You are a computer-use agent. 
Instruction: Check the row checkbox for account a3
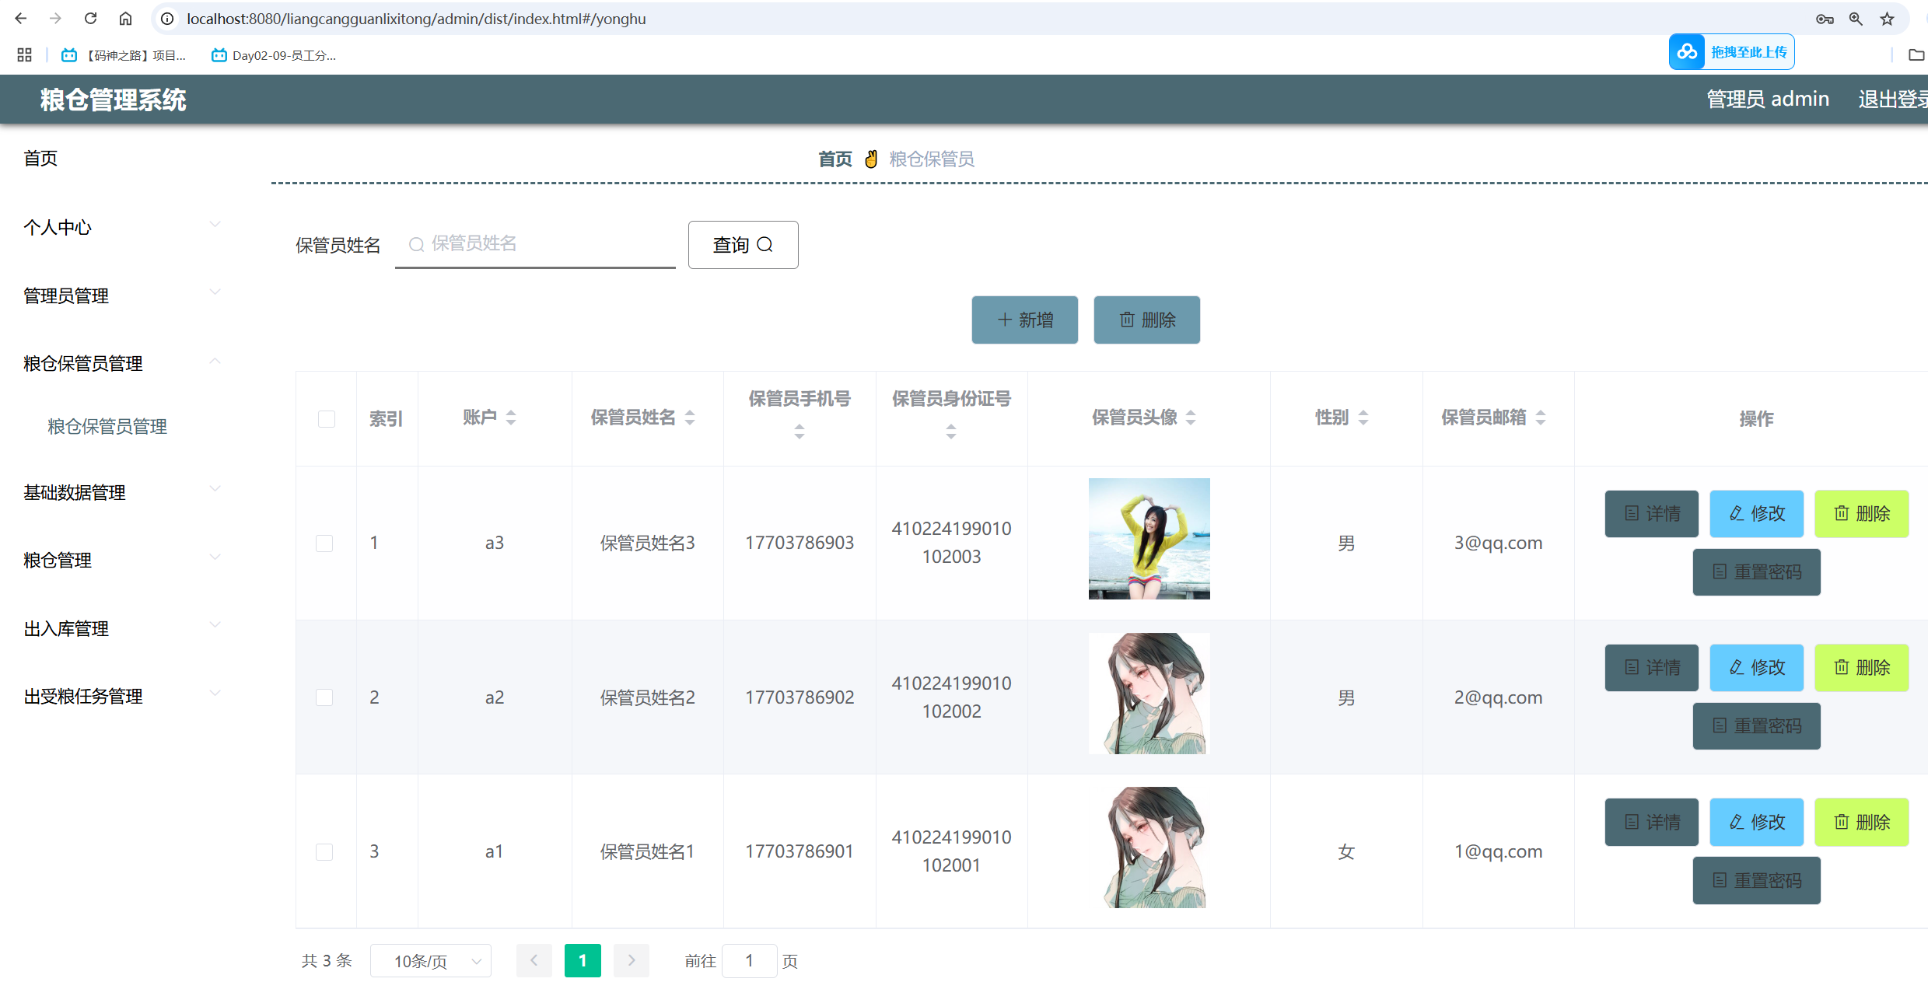pos(324,543)
